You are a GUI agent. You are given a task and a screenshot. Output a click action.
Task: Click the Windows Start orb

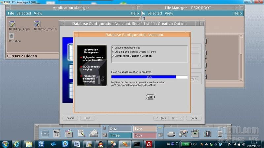[x=5, y=144]
